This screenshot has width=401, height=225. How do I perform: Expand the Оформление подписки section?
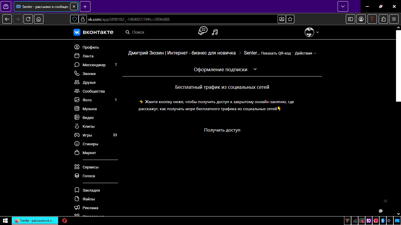pyautogui.click(x=225, y=69)
